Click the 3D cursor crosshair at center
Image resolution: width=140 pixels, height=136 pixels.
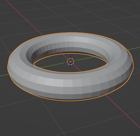(x=70, y=61)
